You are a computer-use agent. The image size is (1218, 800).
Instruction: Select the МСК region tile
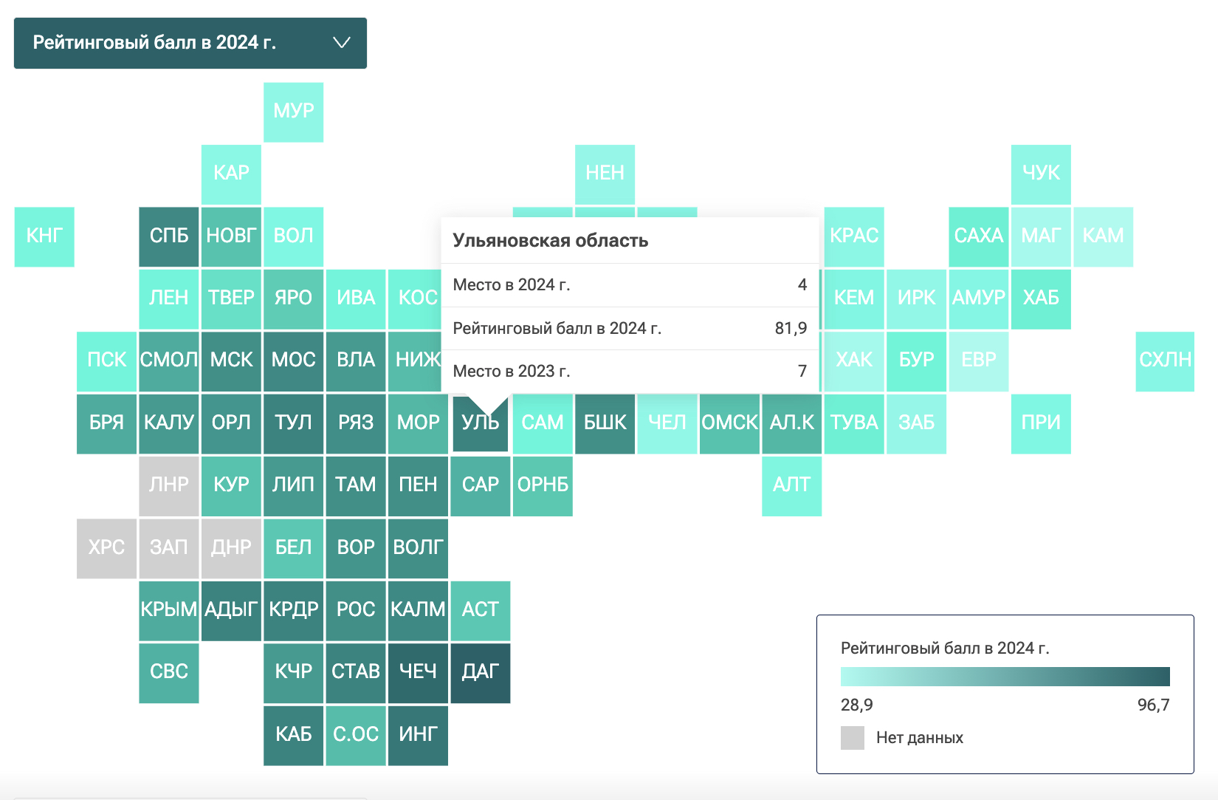(231, 360)
